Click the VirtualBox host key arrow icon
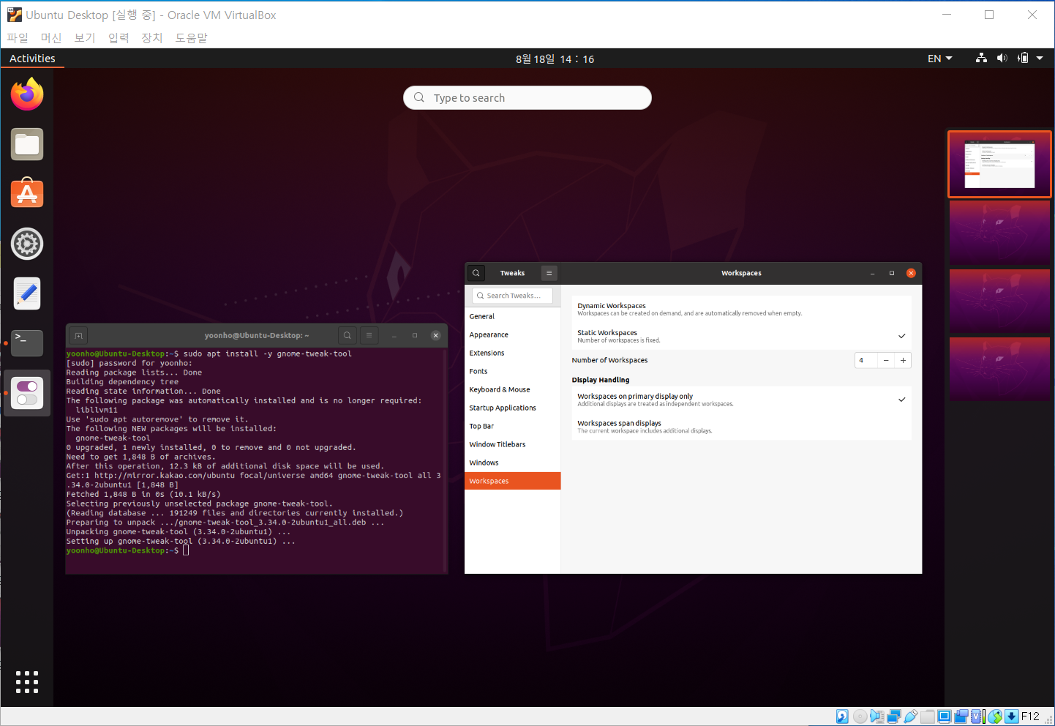The height and width of the screenshot is (726, 1055). [1012, 716]
